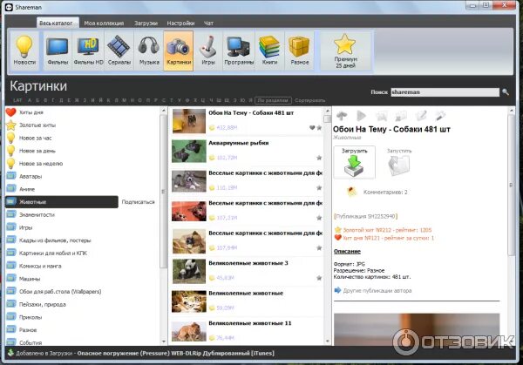The width and height of the screenshot is (523, 365).
Task: Open the Фильмы HD category
Action: (88, 51)
